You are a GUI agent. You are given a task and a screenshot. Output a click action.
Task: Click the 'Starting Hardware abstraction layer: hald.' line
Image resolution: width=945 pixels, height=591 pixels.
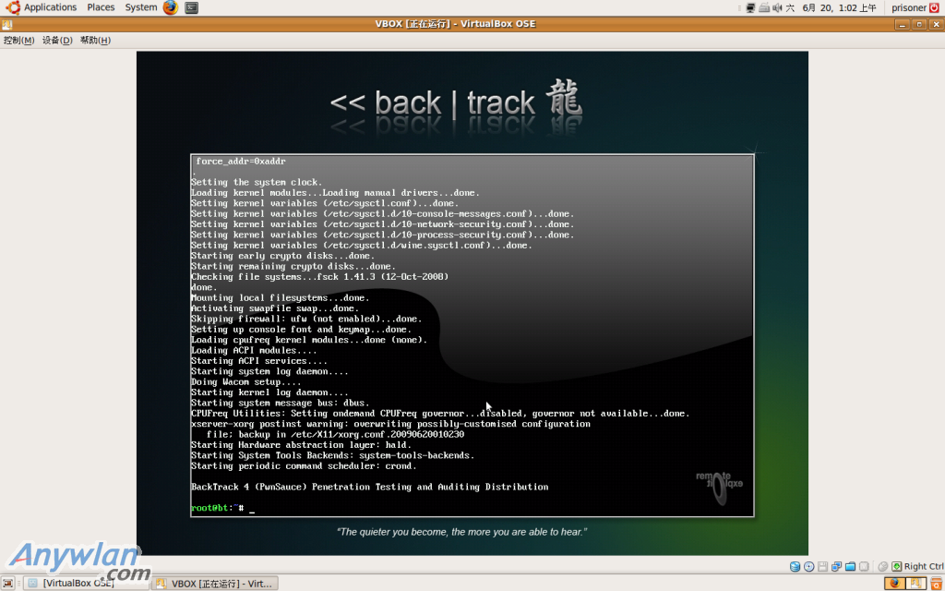pos(302,445)
